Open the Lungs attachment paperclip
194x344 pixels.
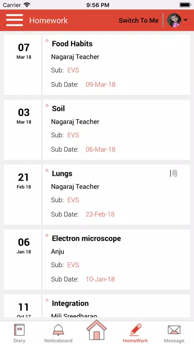coord(174,173)
